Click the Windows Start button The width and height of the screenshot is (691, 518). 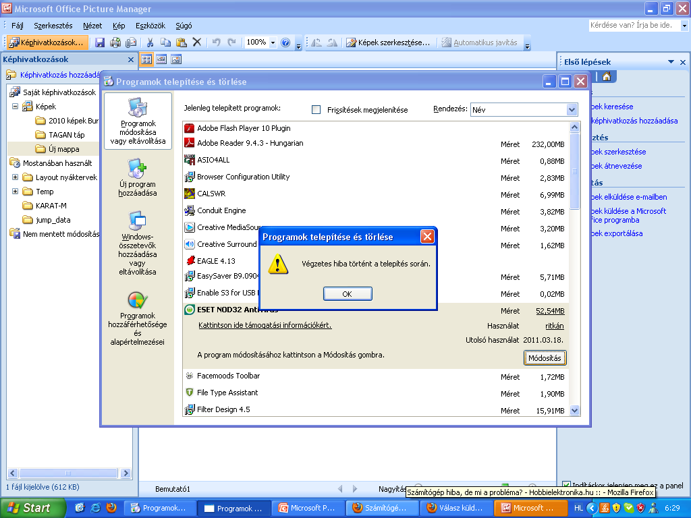click(32, 508)
